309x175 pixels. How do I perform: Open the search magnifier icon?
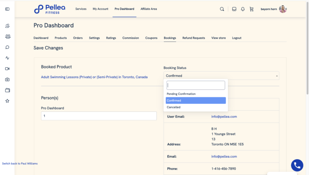tap(222, 9)
